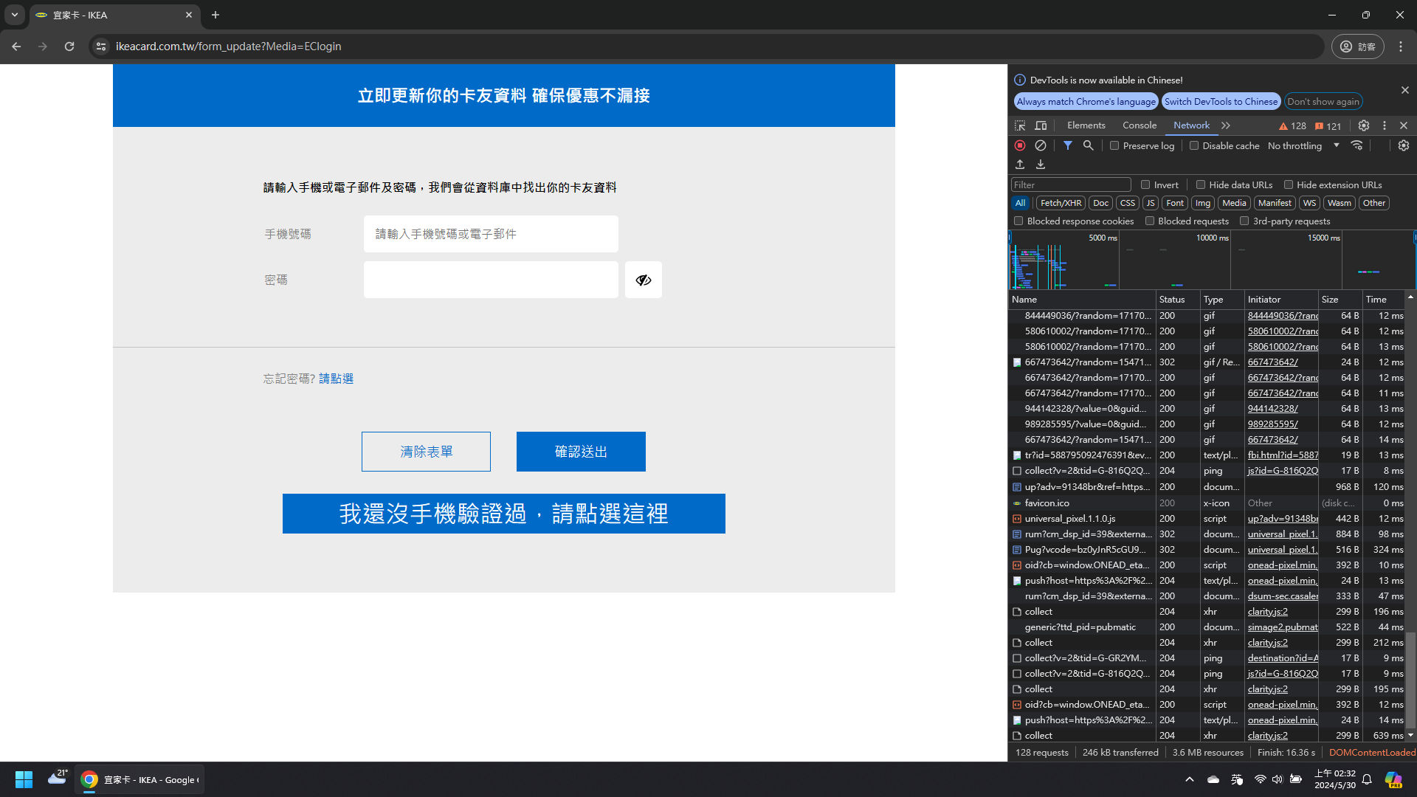The width and height of the screenshot is (1417, 797).
Task: Click Don't show again button
Action: pyautogui.click(x=1323, y=102)
